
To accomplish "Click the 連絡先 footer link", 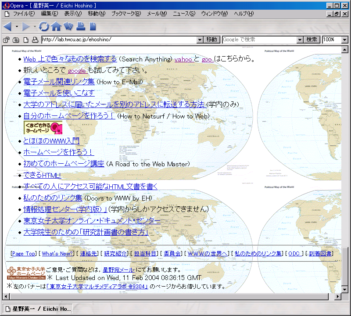I will [x=89, y=254].
